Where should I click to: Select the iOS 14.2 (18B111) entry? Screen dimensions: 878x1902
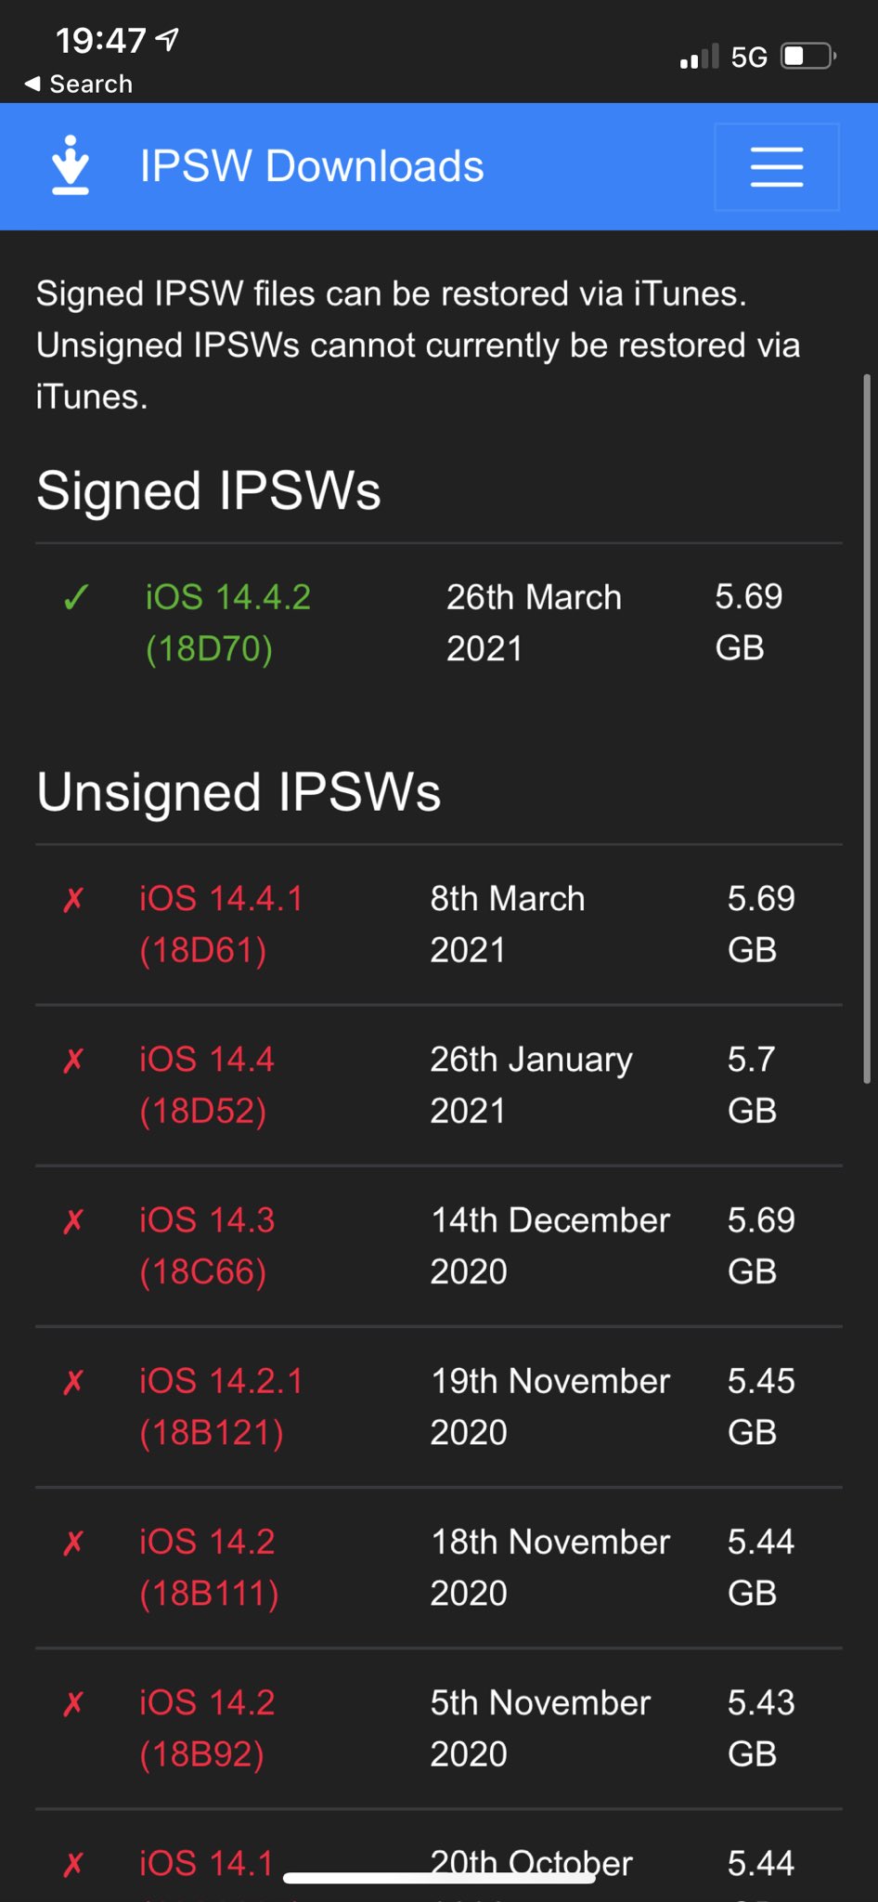209,1567
